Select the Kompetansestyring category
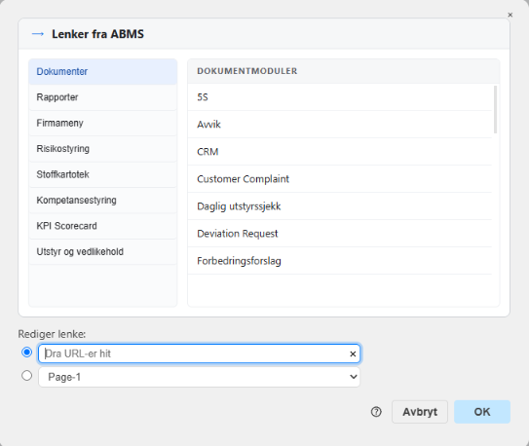The width and height of the screenshot is (529, 446). (103, 201)
